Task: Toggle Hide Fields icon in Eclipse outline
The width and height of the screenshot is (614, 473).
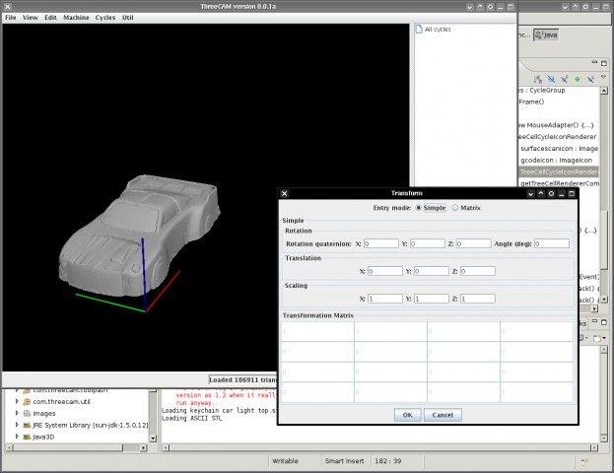Action: click(551, 79)
